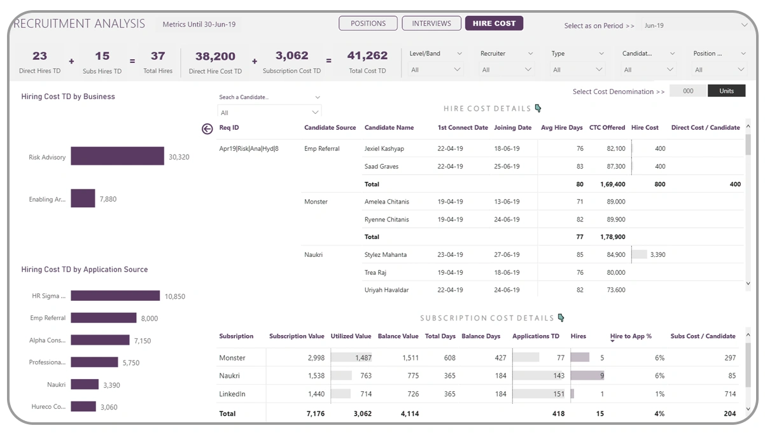Select Units cost denomination
This screenshot has height=435, width=765.
727,90
